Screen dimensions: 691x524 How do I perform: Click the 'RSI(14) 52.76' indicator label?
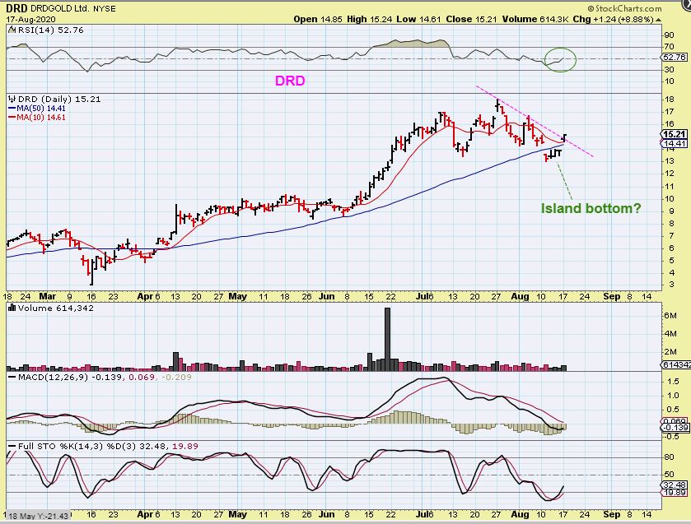pos(50,30)
